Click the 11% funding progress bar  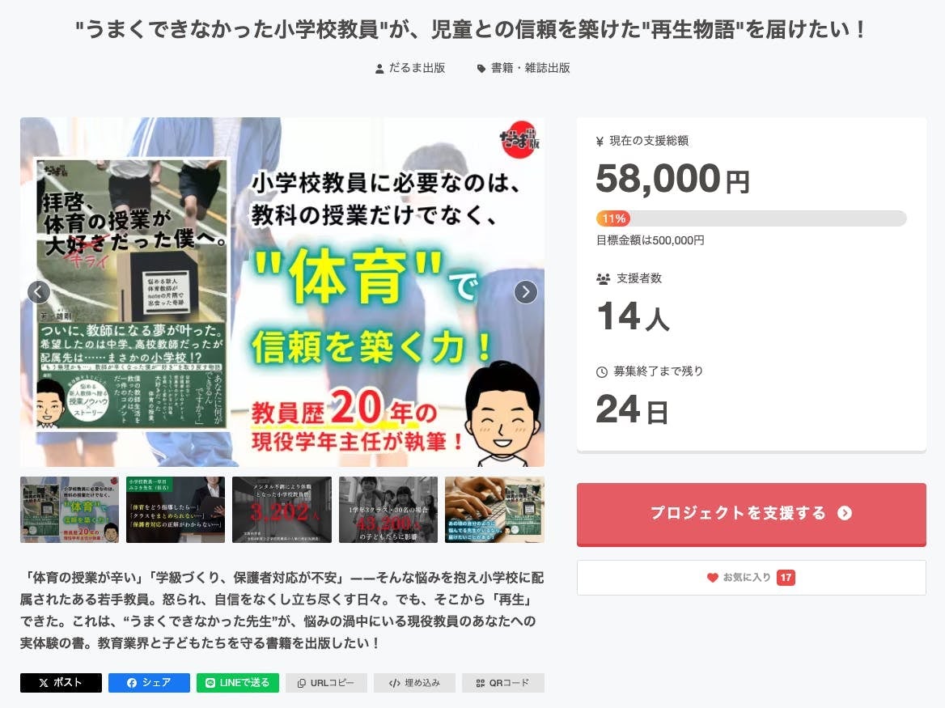point(751,218)
